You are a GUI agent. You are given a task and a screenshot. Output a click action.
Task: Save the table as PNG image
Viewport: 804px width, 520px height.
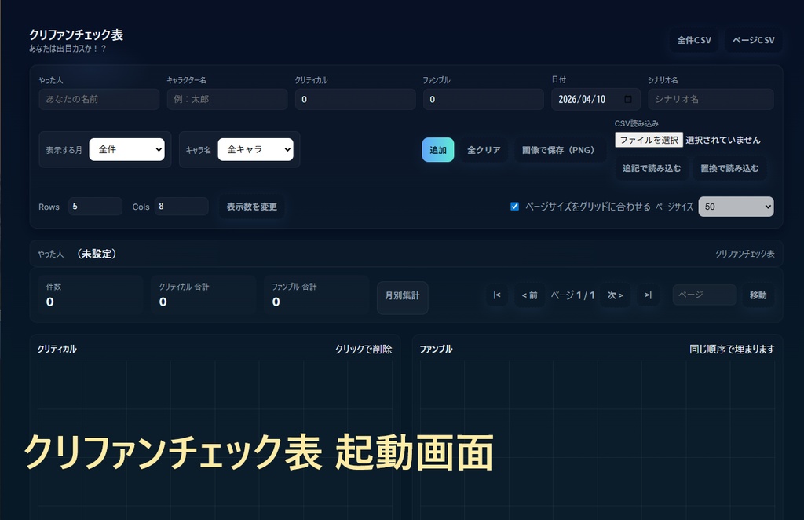(x=560, y=149)
